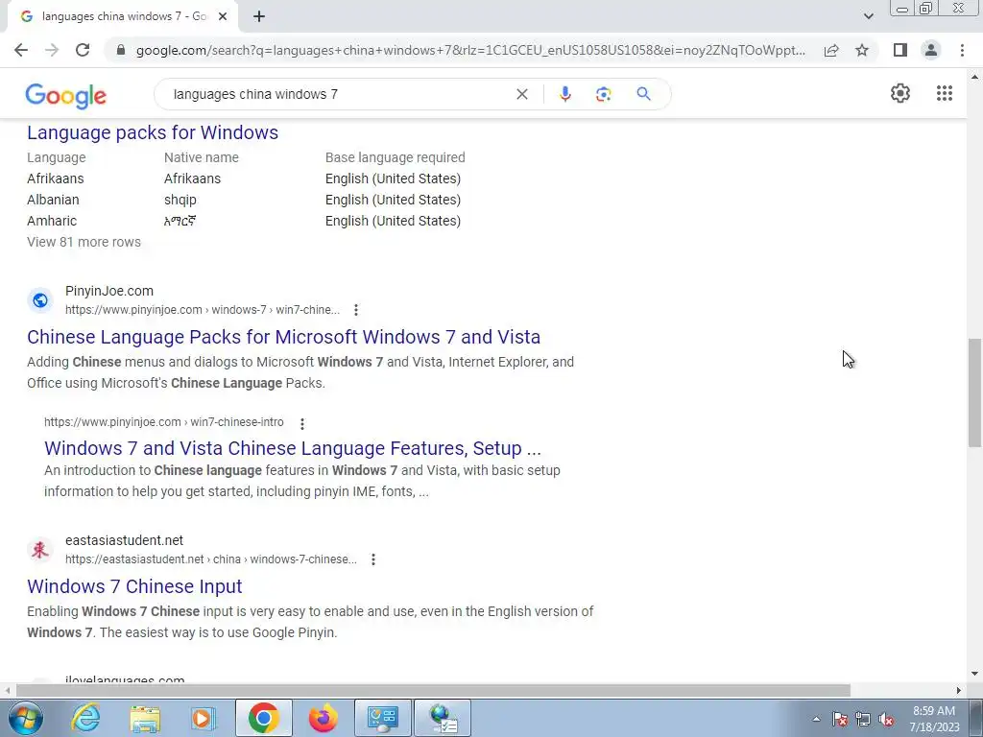The height and width of the screenshot is (737, 983).
Task: Open the globe checklist taskbar item
Action: (443, 718)
